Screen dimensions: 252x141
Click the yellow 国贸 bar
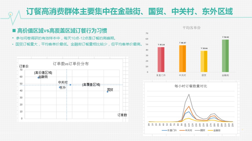204,61
